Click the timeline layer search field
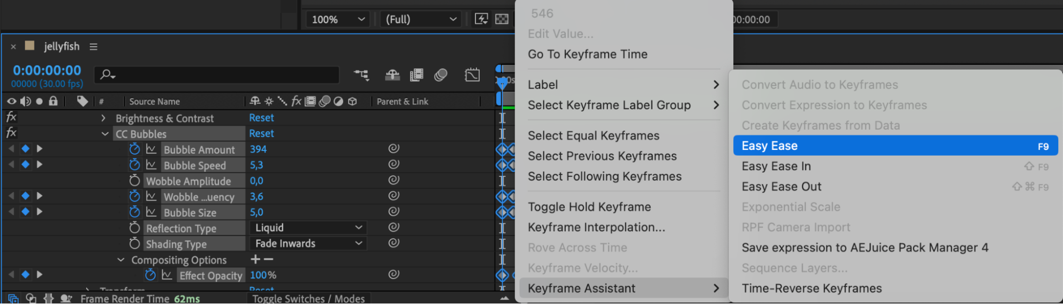This screenshot has height=304, width=1063. pyautogui.click(x=223, y=75)
